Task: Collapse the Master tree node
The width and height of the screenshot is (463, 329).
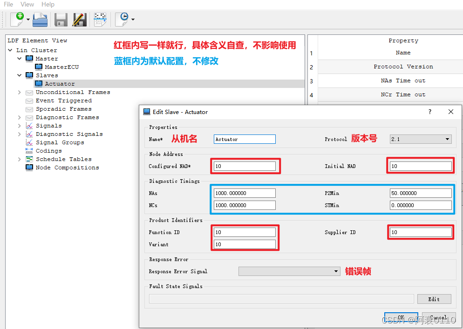Action: (20, 59)
